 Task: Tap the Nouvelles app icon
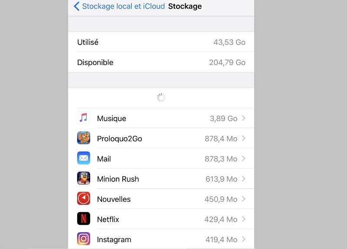tap(84, 199)
